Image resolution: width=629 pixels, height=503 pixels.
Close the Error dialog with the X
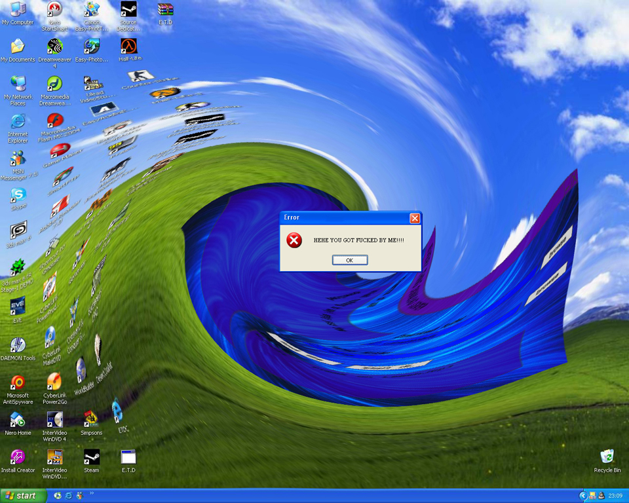pos(414,218)
